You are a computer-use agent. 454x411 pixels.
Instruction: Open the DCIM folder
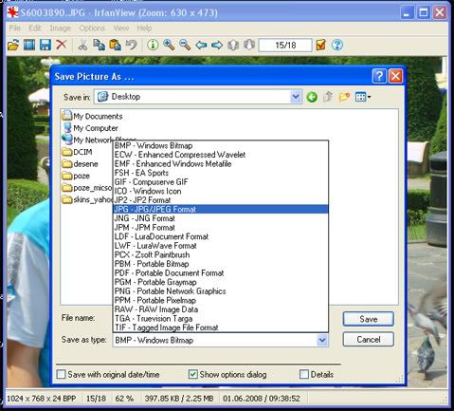pyautogui.click(x=78, y=152)
